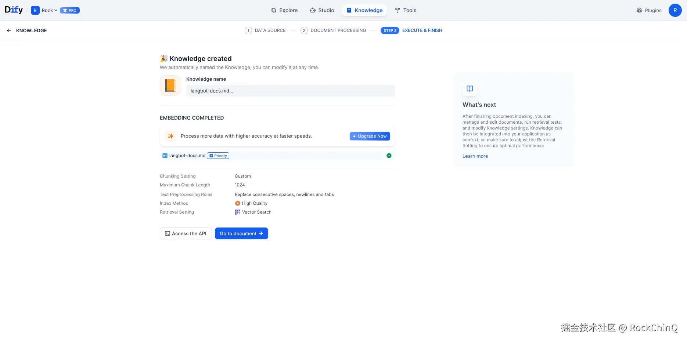
Task: Click the user avatar in top right
Action: 675,10
